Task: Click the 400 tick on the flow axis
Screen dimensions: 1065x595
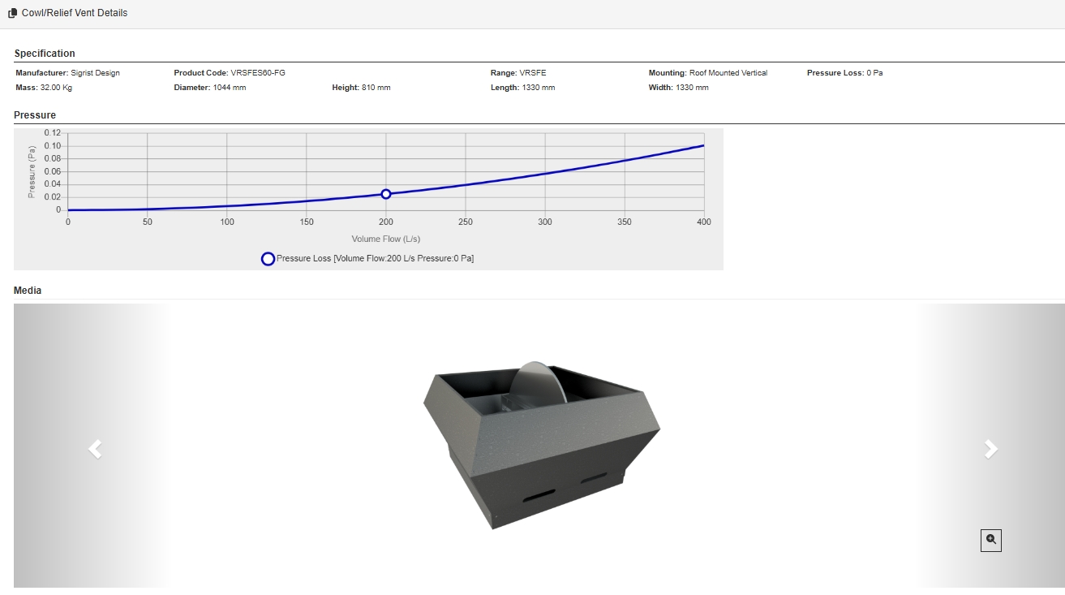Action: 703,222
